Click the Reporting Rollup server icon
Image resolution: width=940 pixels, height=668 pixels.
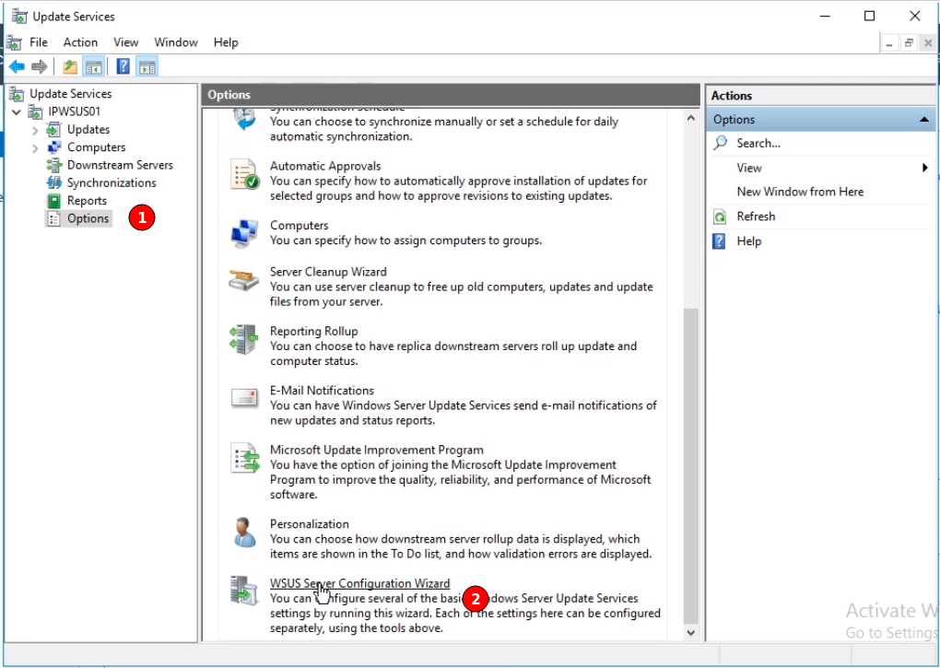244,339
